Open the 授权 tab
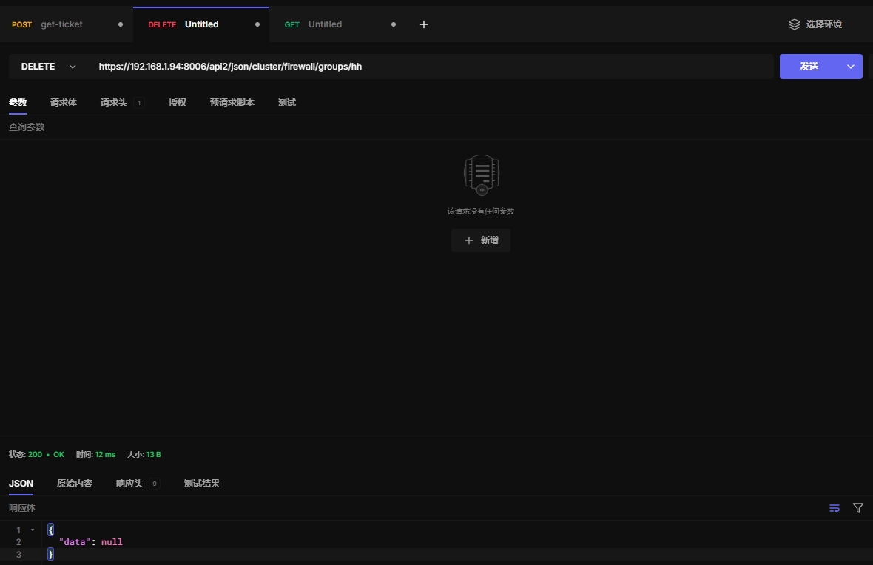Screen dimensions: 873x565 click(178, 103)
